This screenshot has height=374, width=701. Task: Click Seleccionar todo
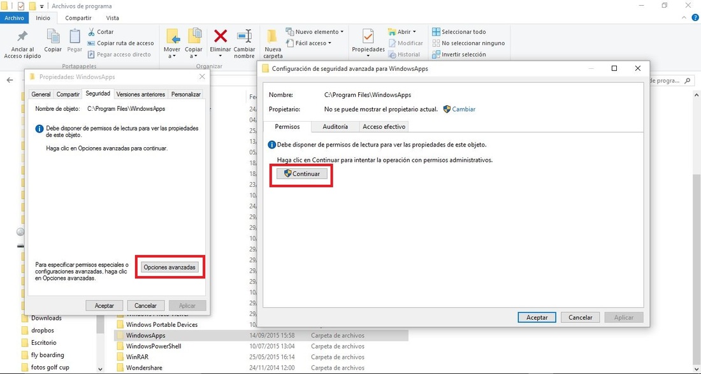(459, 32)
